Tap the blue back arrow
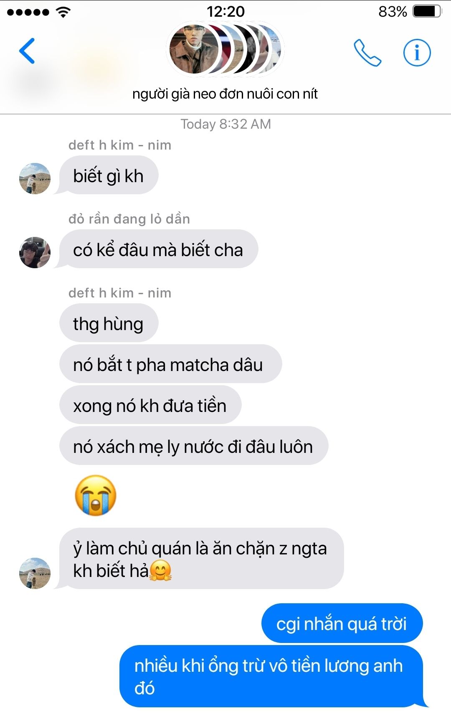This screenshot has height=714, width=451. click(x=27, y=51)
